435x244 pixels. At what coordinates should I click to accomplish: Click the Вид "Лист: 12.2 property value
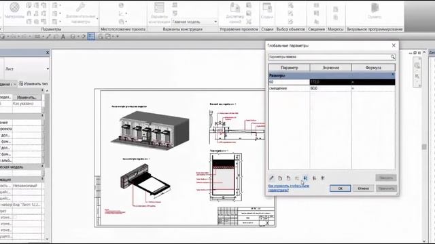coord(27,205)
